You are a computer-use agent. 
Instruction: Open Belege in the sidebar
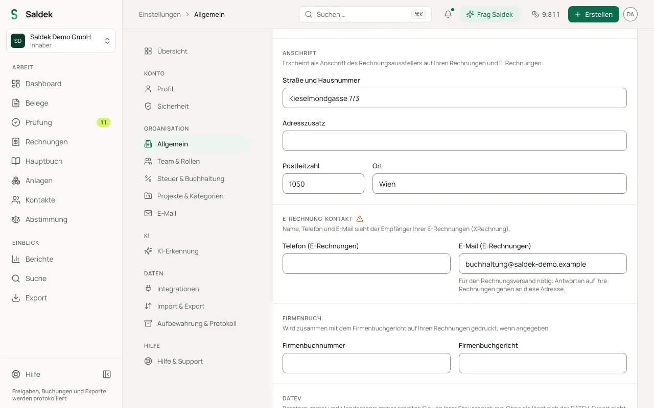(x=61, y=103)
